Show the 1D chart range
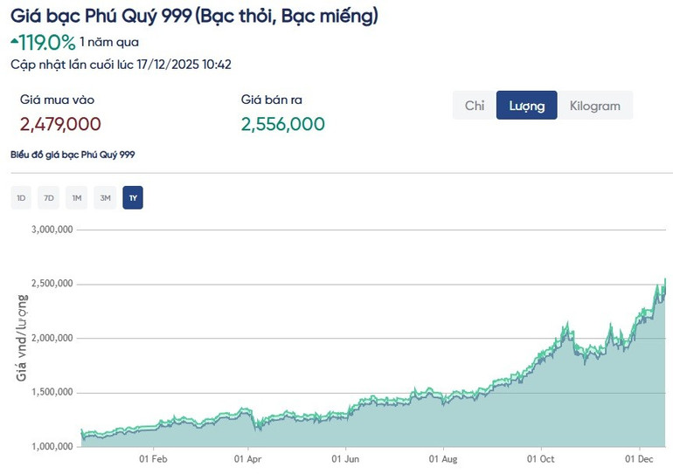This screenshot has height=474, width=673. coord(21,198)
